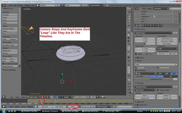Image resolution: width=182 pixels, height=113 pixels.
Task: Open the timeline editor type selector
Action: pyautogui.click(x=4, y=107)
